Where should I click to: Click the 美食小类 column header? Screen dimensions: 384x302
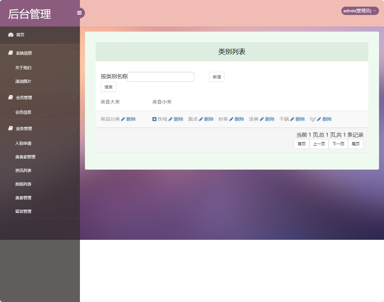[162, 102]
